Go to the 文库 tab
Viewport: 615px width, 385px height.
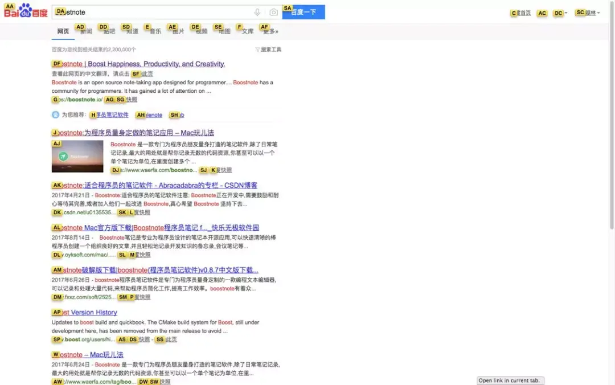(x=247, y=31)
